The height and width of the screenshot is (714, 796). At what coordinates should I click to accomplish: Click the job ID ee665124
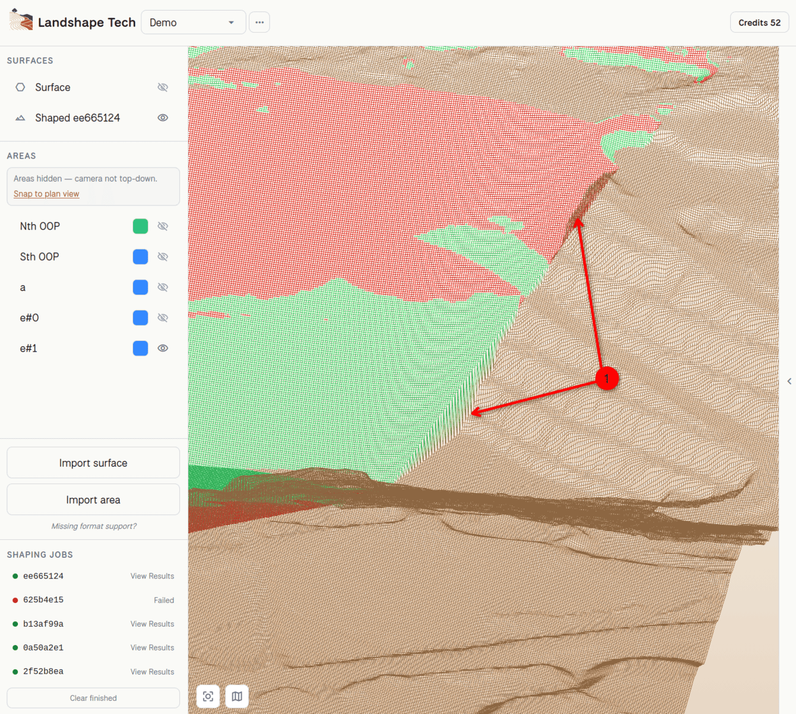pos(43,576)
